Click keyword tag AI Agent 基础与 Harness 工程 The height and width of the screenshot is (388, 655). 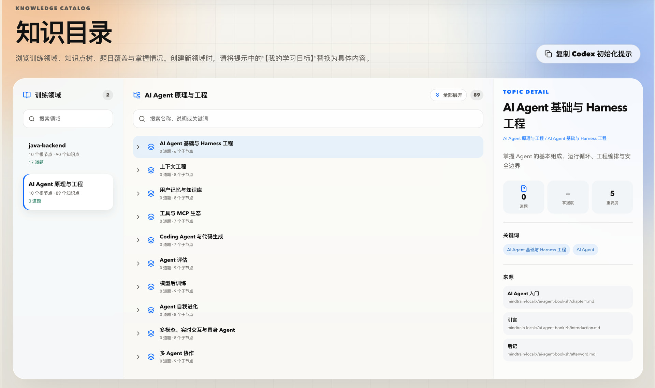(x=536, y=250)
